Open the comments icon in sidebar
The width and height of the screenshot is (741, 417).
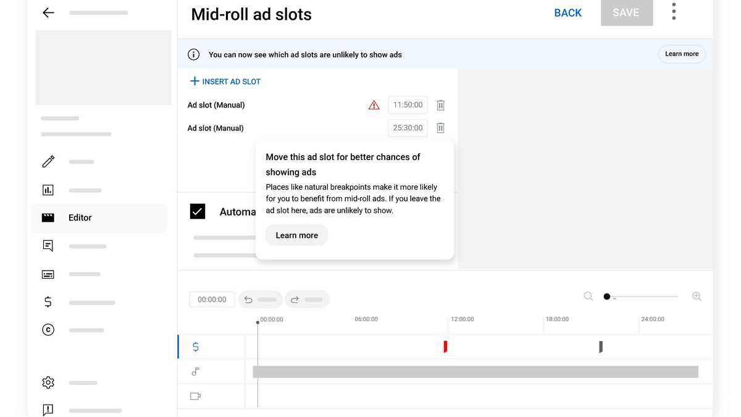48,246
